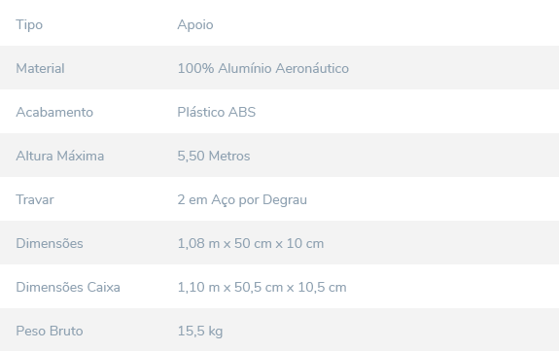This screenshot has width=559, height=351.
Task: Select 1,08 m x 50 cm x 10 cm value
Action: (251, 243)
